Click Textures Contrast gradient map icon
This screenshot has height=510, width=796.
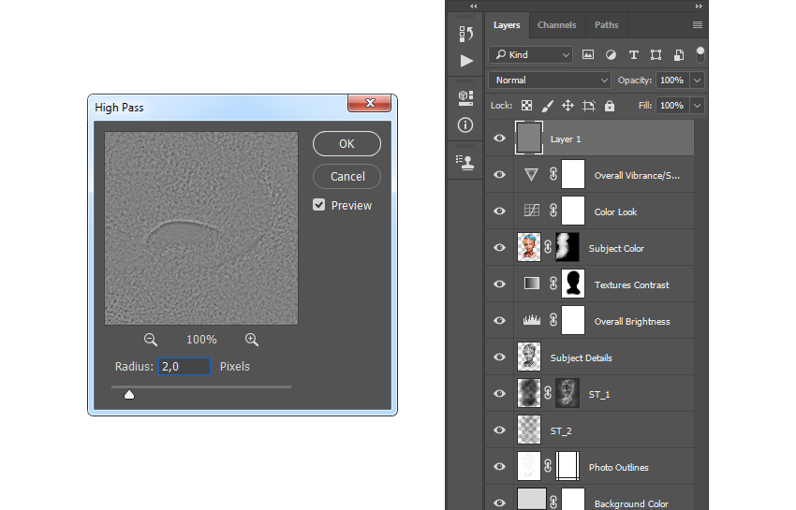coord(532,284)
